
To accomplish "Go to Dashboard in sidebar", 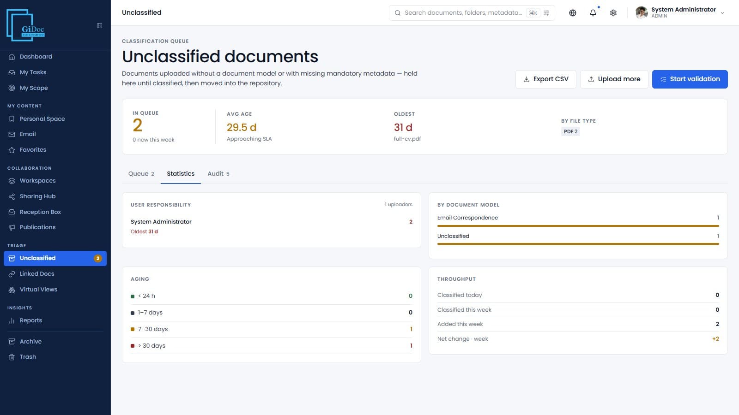I will (x=55, y=57).
